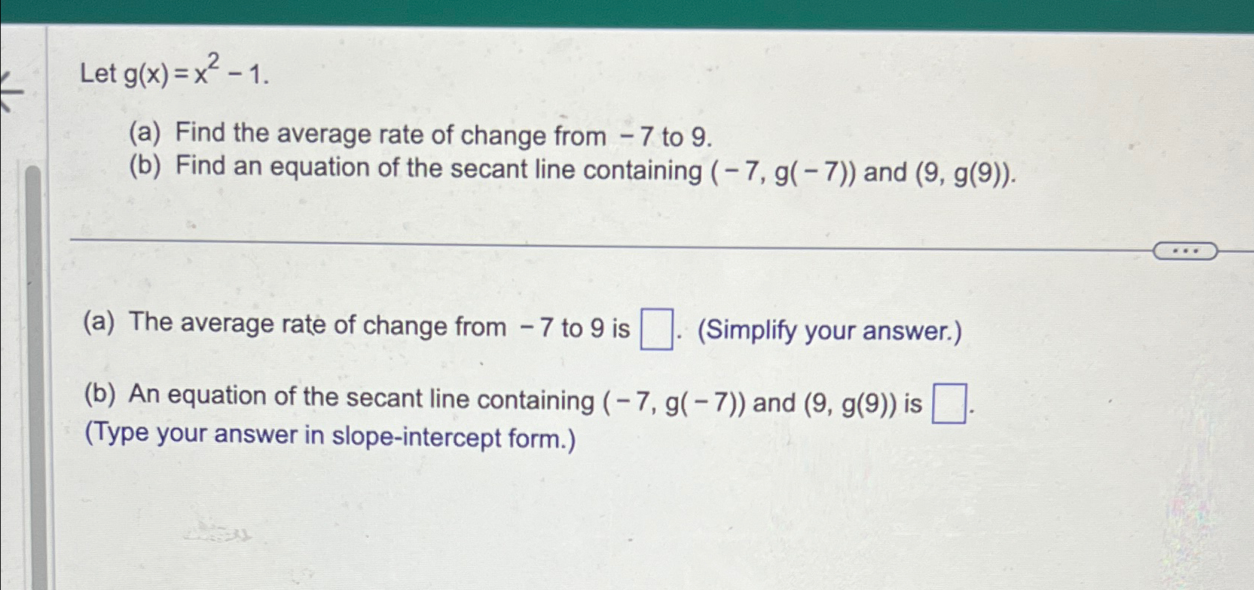Image resolution: width=1254 pixels, height=590 pixels.
Task: Toggle the ellipsis pill to hide the answer section
Action: (1186, 250)
